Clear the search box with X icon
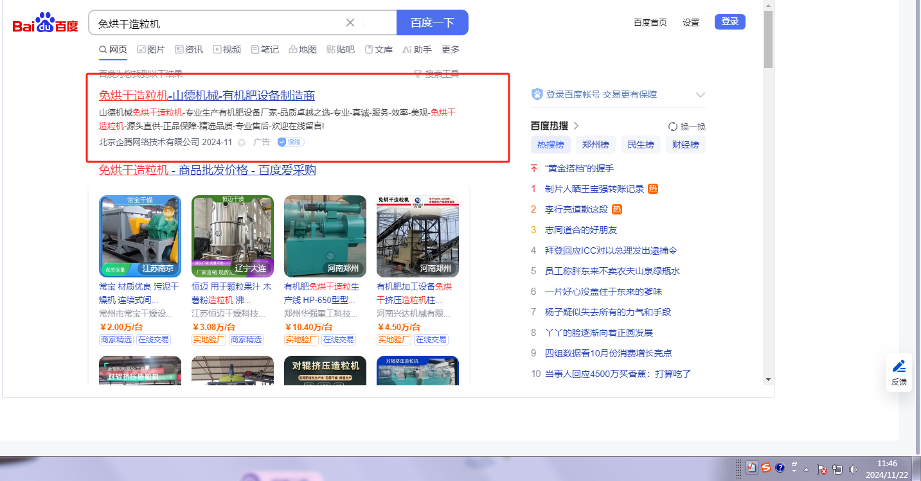921x481 pixels. pyautogui.click(x=350, y=23)
